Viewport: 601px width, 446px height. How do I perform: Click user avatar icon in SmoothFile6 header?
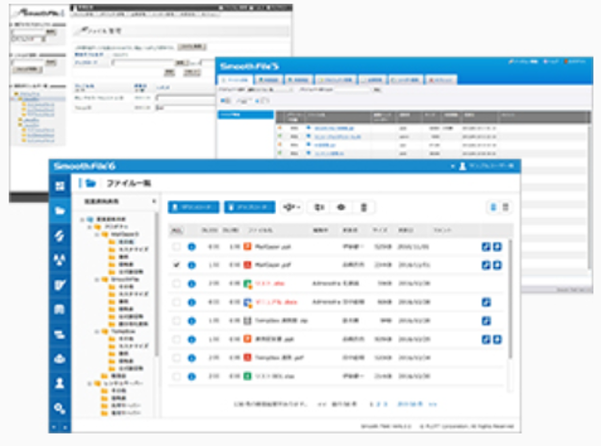pos(463,166)
